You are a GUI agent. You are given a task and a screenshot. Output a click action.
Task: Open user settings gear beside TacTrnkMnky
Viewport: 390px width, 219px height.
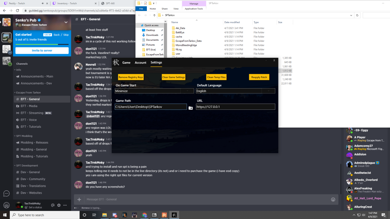click(59, 205)
